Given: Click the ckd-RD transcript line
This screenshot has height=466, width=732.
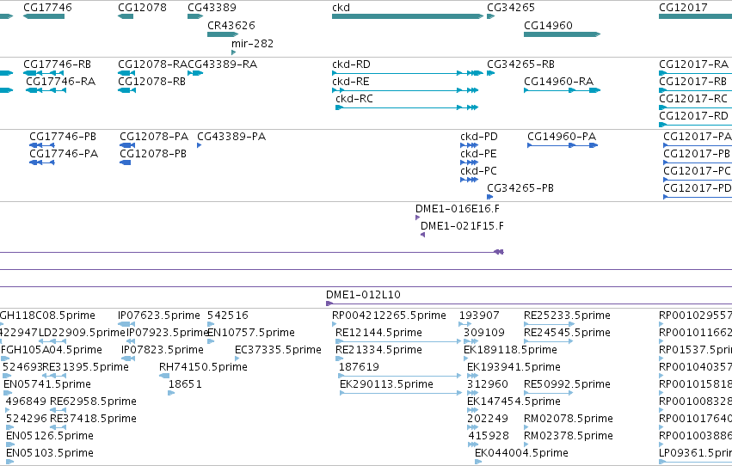Looking at the screenshot, I should pos(408,73).
